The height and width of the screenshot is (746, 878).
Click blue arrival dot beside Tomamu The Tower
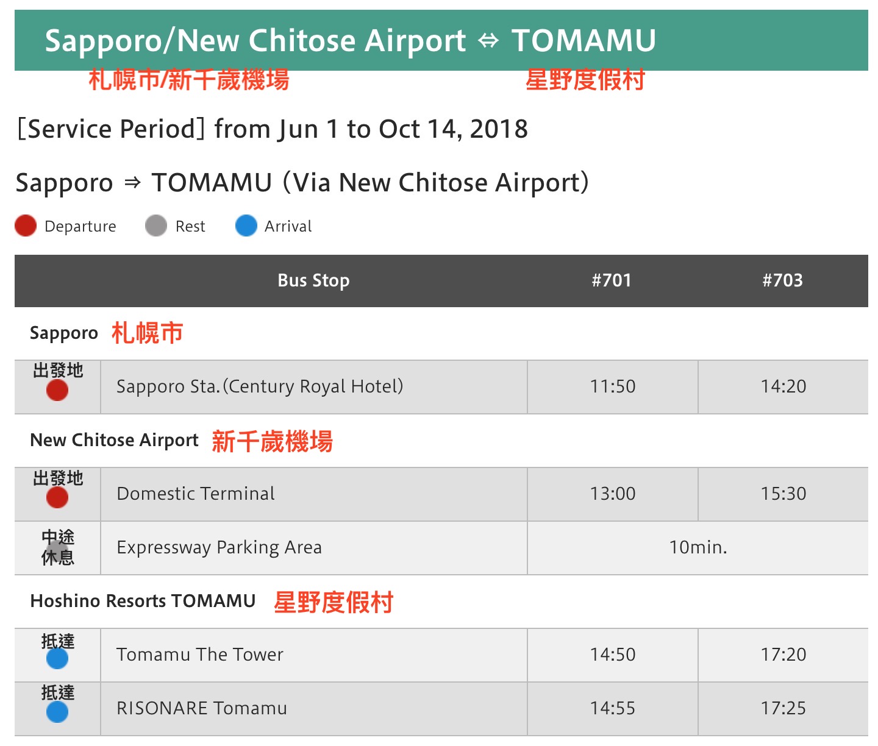pyautogui.click(x=57, y=658)
